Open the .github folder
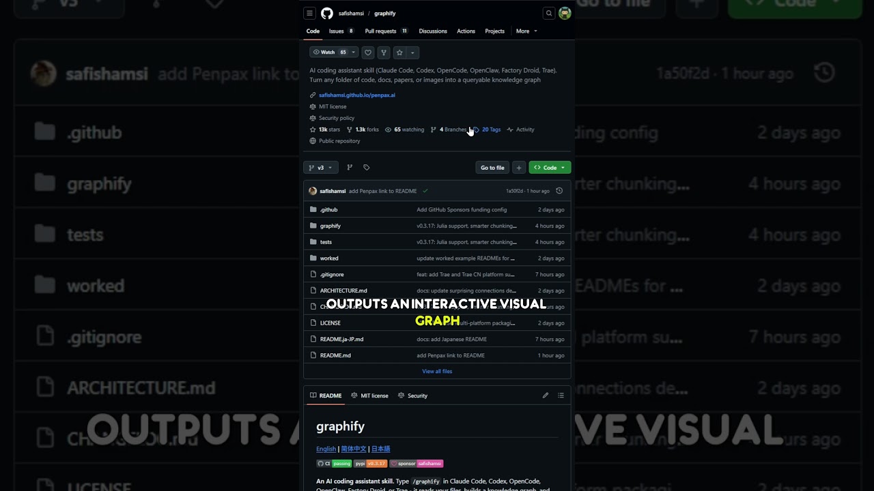Viewport: 874px width, 491px height. [x=328, y=210]
